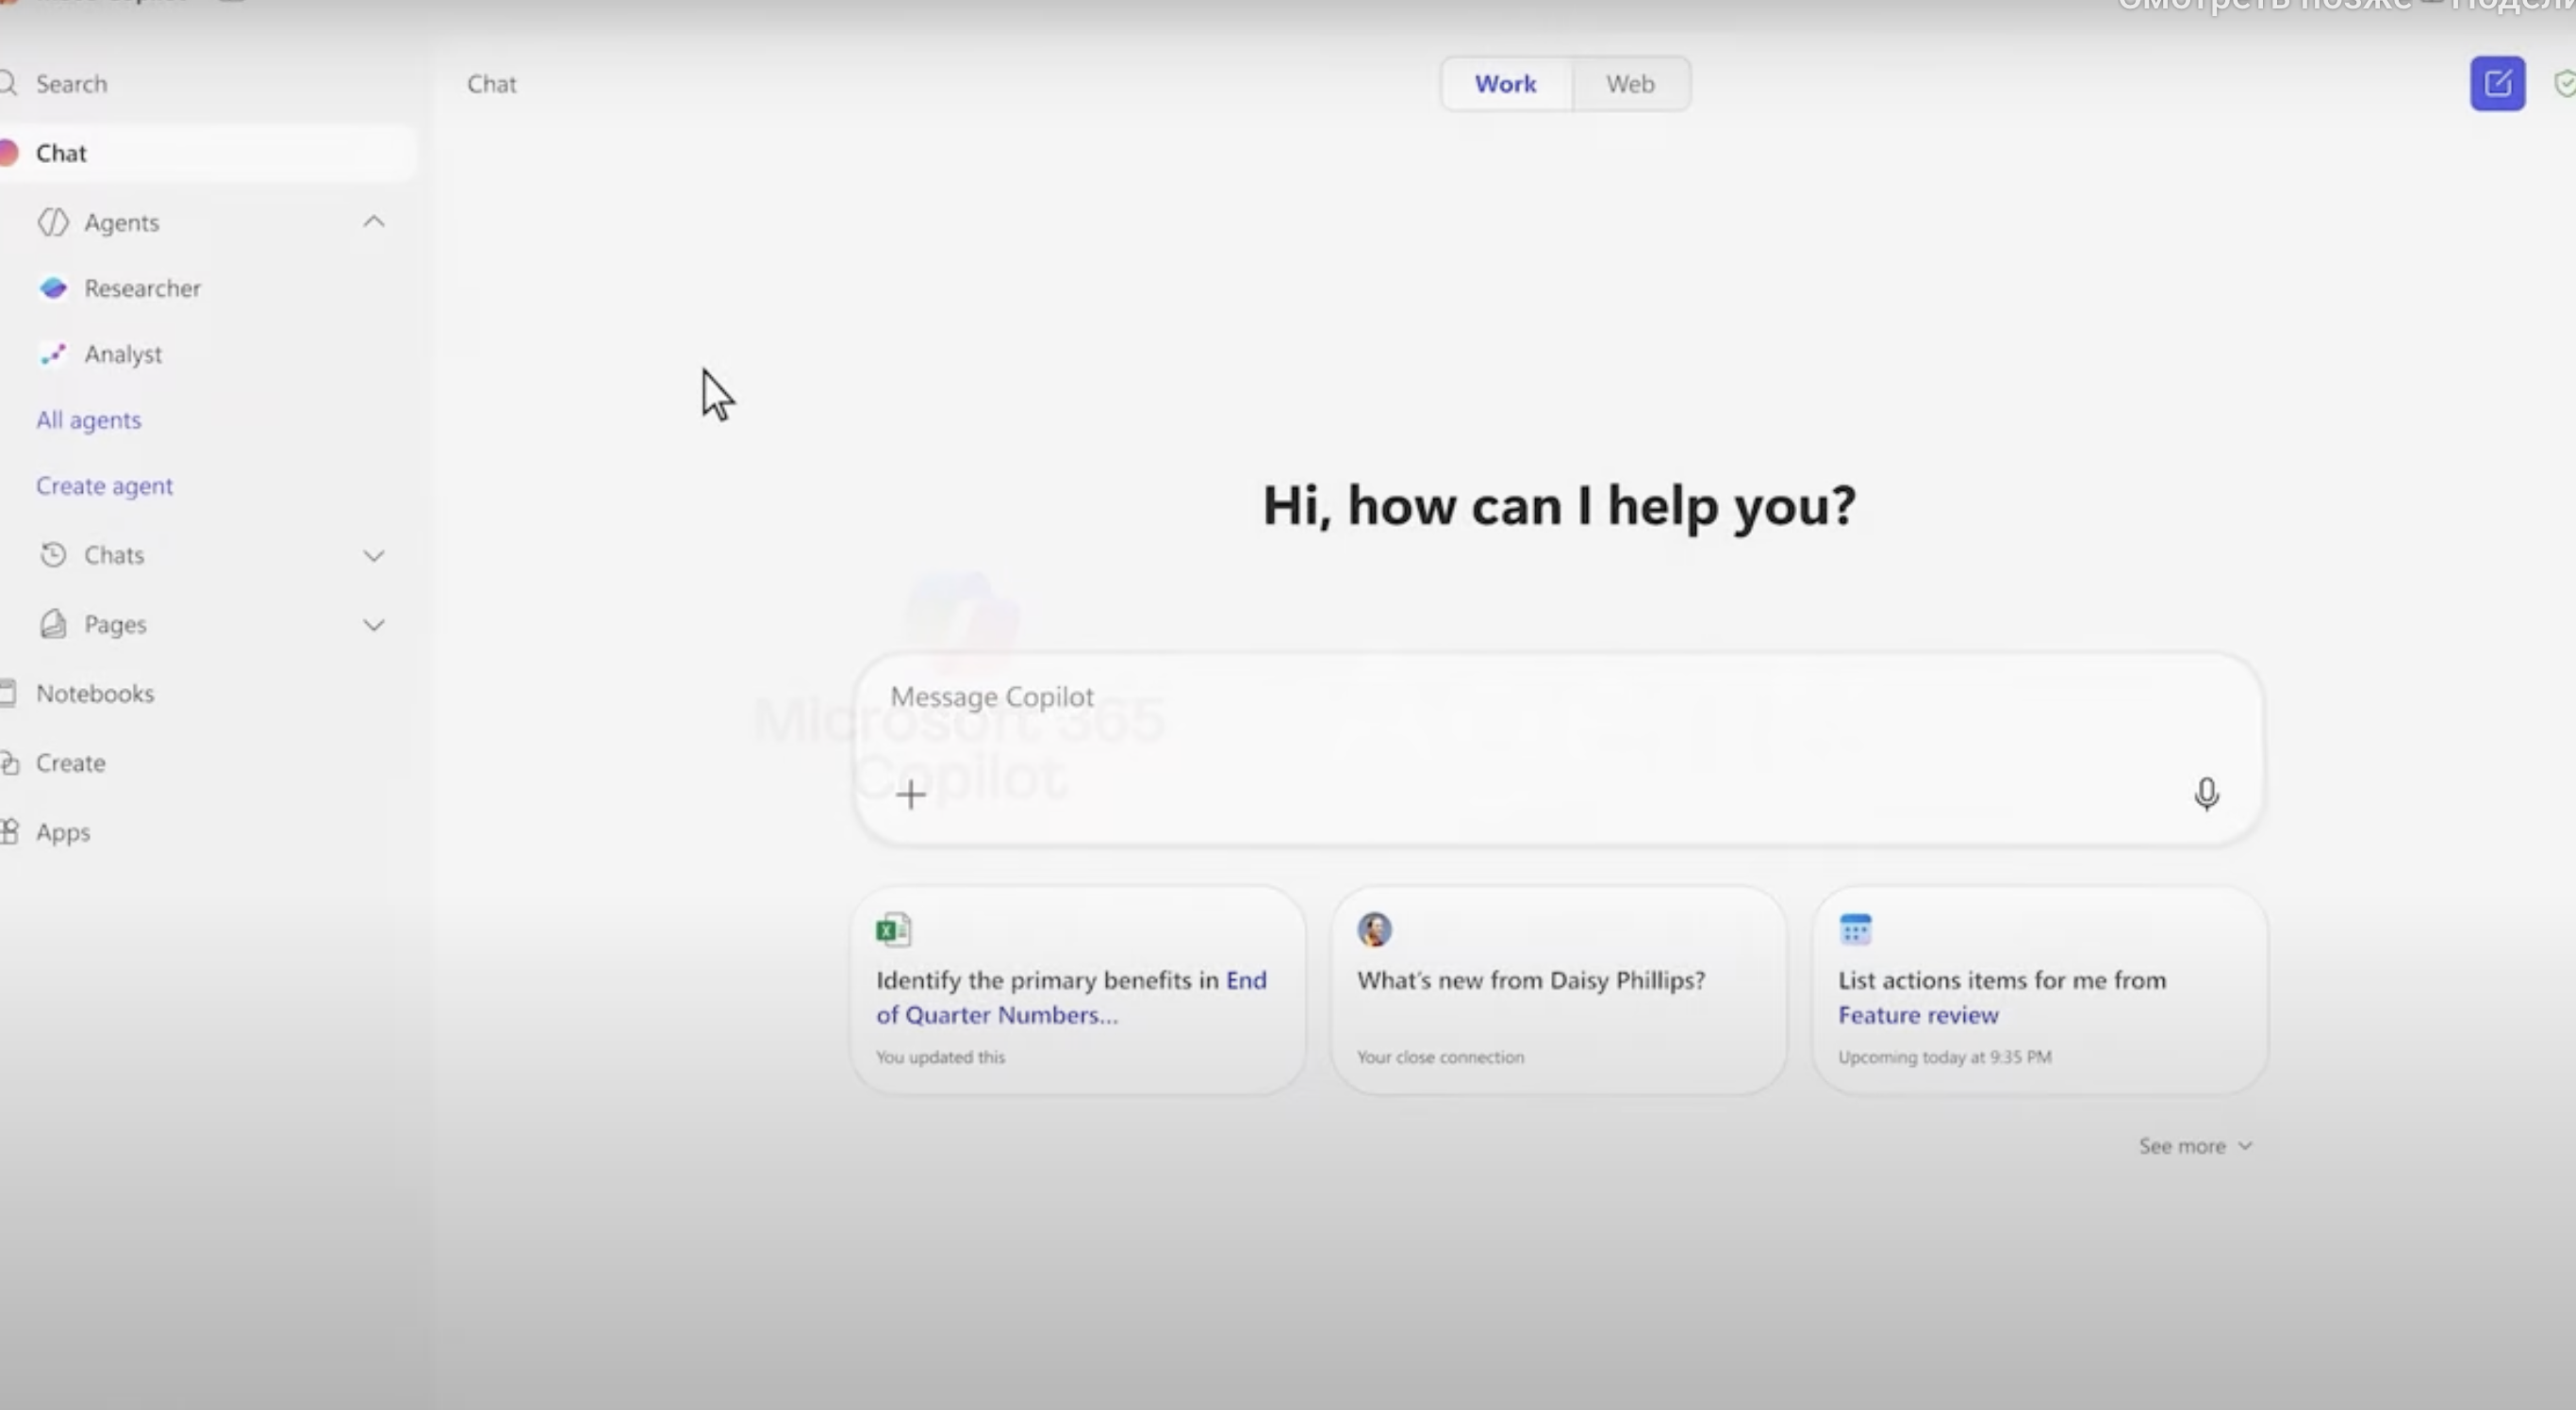Click 'You updated this' caption

pyautogui.click(x=940, y=1057)
